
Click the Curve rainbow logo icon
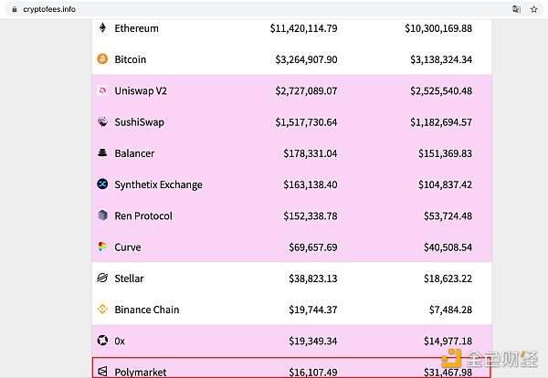coord(102,247)
